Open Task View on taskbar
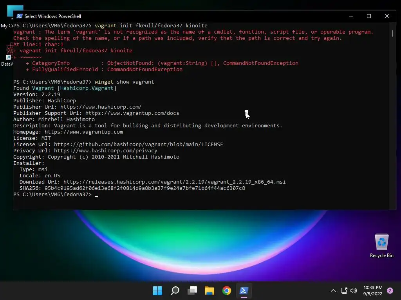 192,291
